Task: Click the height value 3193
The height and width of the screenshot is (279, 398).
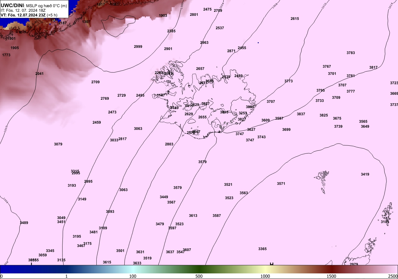Action: (x=72, y=185)
